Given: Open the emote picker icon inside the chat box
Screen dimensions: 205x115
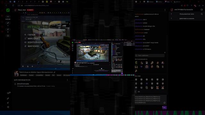Looking at the screenshot, I should tap(164, 103).
